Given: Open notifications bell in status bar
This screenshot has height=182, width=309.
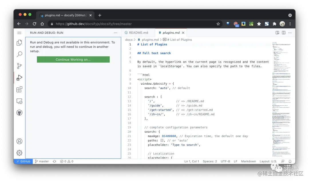Looking at the screenshot, I should click(290, 161).
